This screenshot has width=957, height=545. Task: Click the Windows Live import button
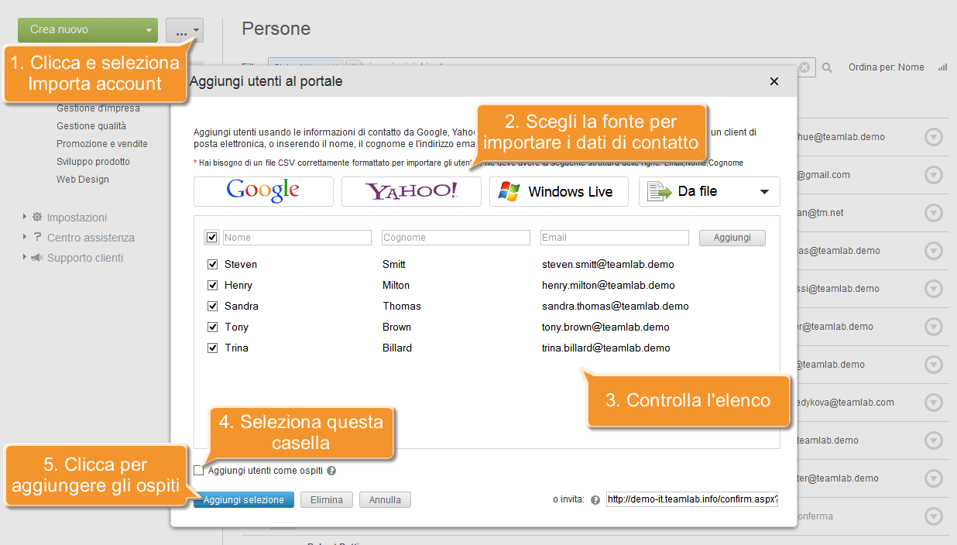(559, 191)
